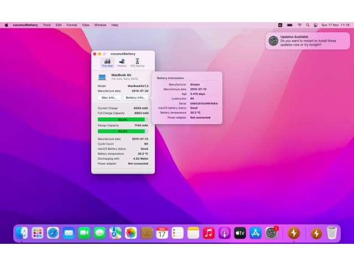Viewport: 354px width, 266px height.
Task: Open the Window menu
Action: click(100, 25)
